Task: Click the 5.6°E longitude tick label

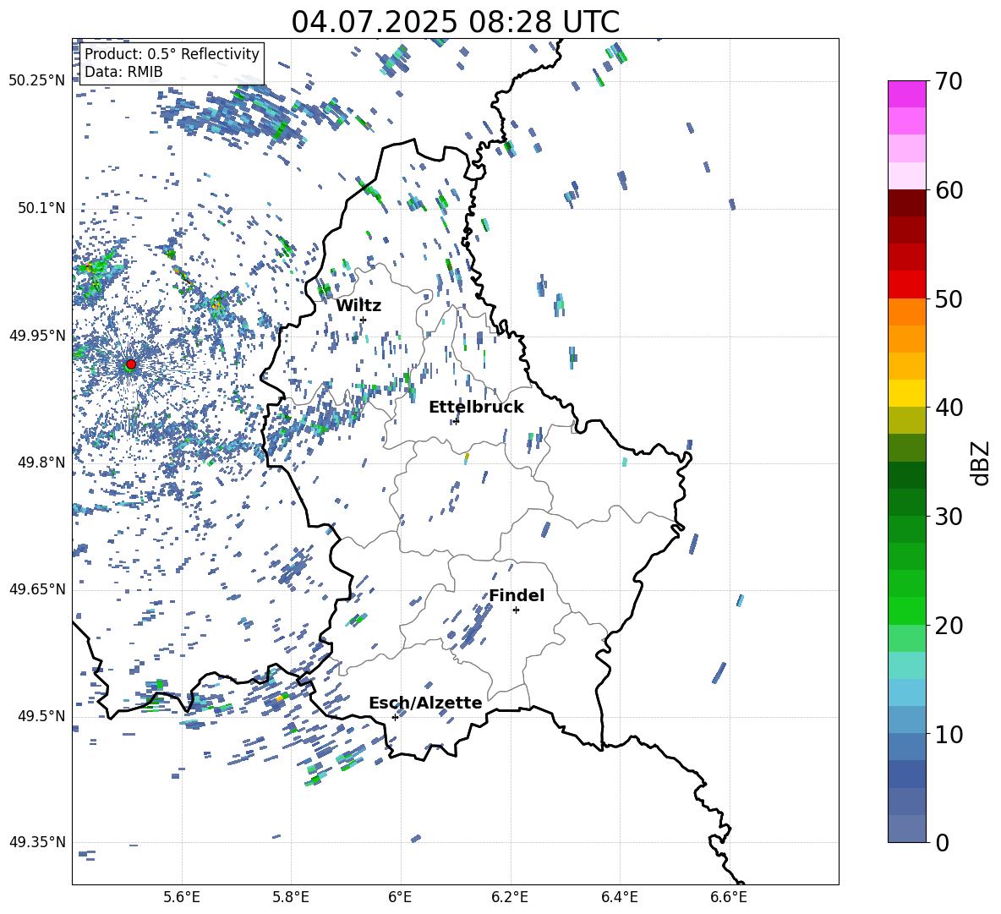Action: click(x=182, y=898)
